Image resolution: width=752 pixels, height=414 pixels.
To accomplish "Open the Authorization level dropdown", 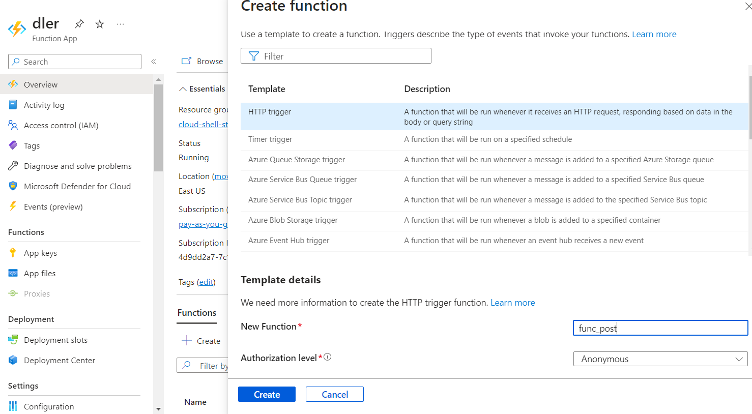I will pyautogui.click(x=660, y=359).
